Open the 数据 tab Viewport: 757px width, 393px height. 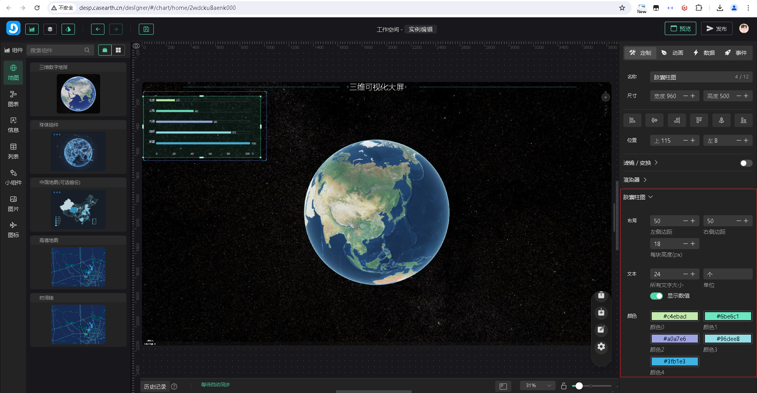704,53
